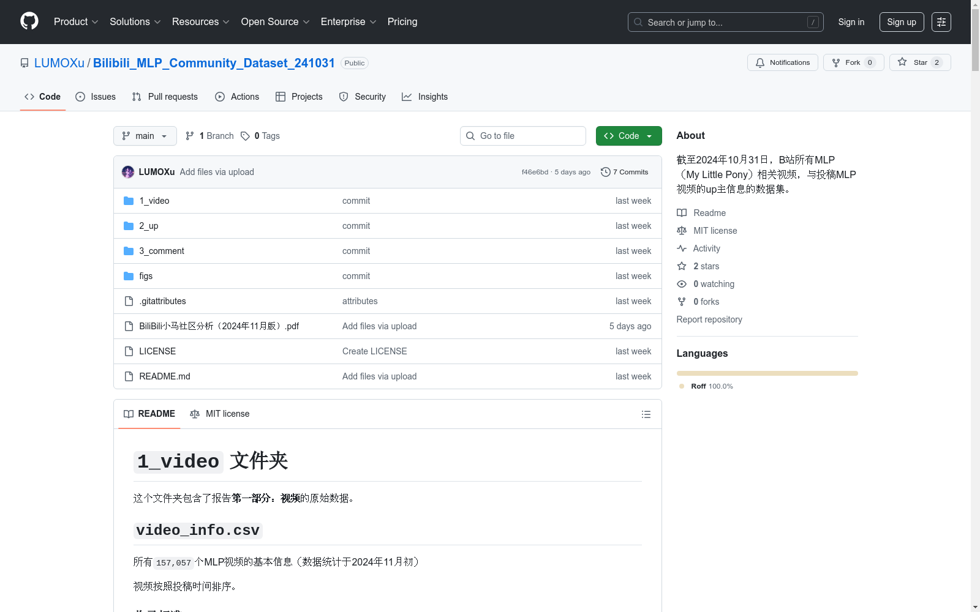Open the main branch selector dropdown
980x612 pixels.
click(x=145, y=136)
